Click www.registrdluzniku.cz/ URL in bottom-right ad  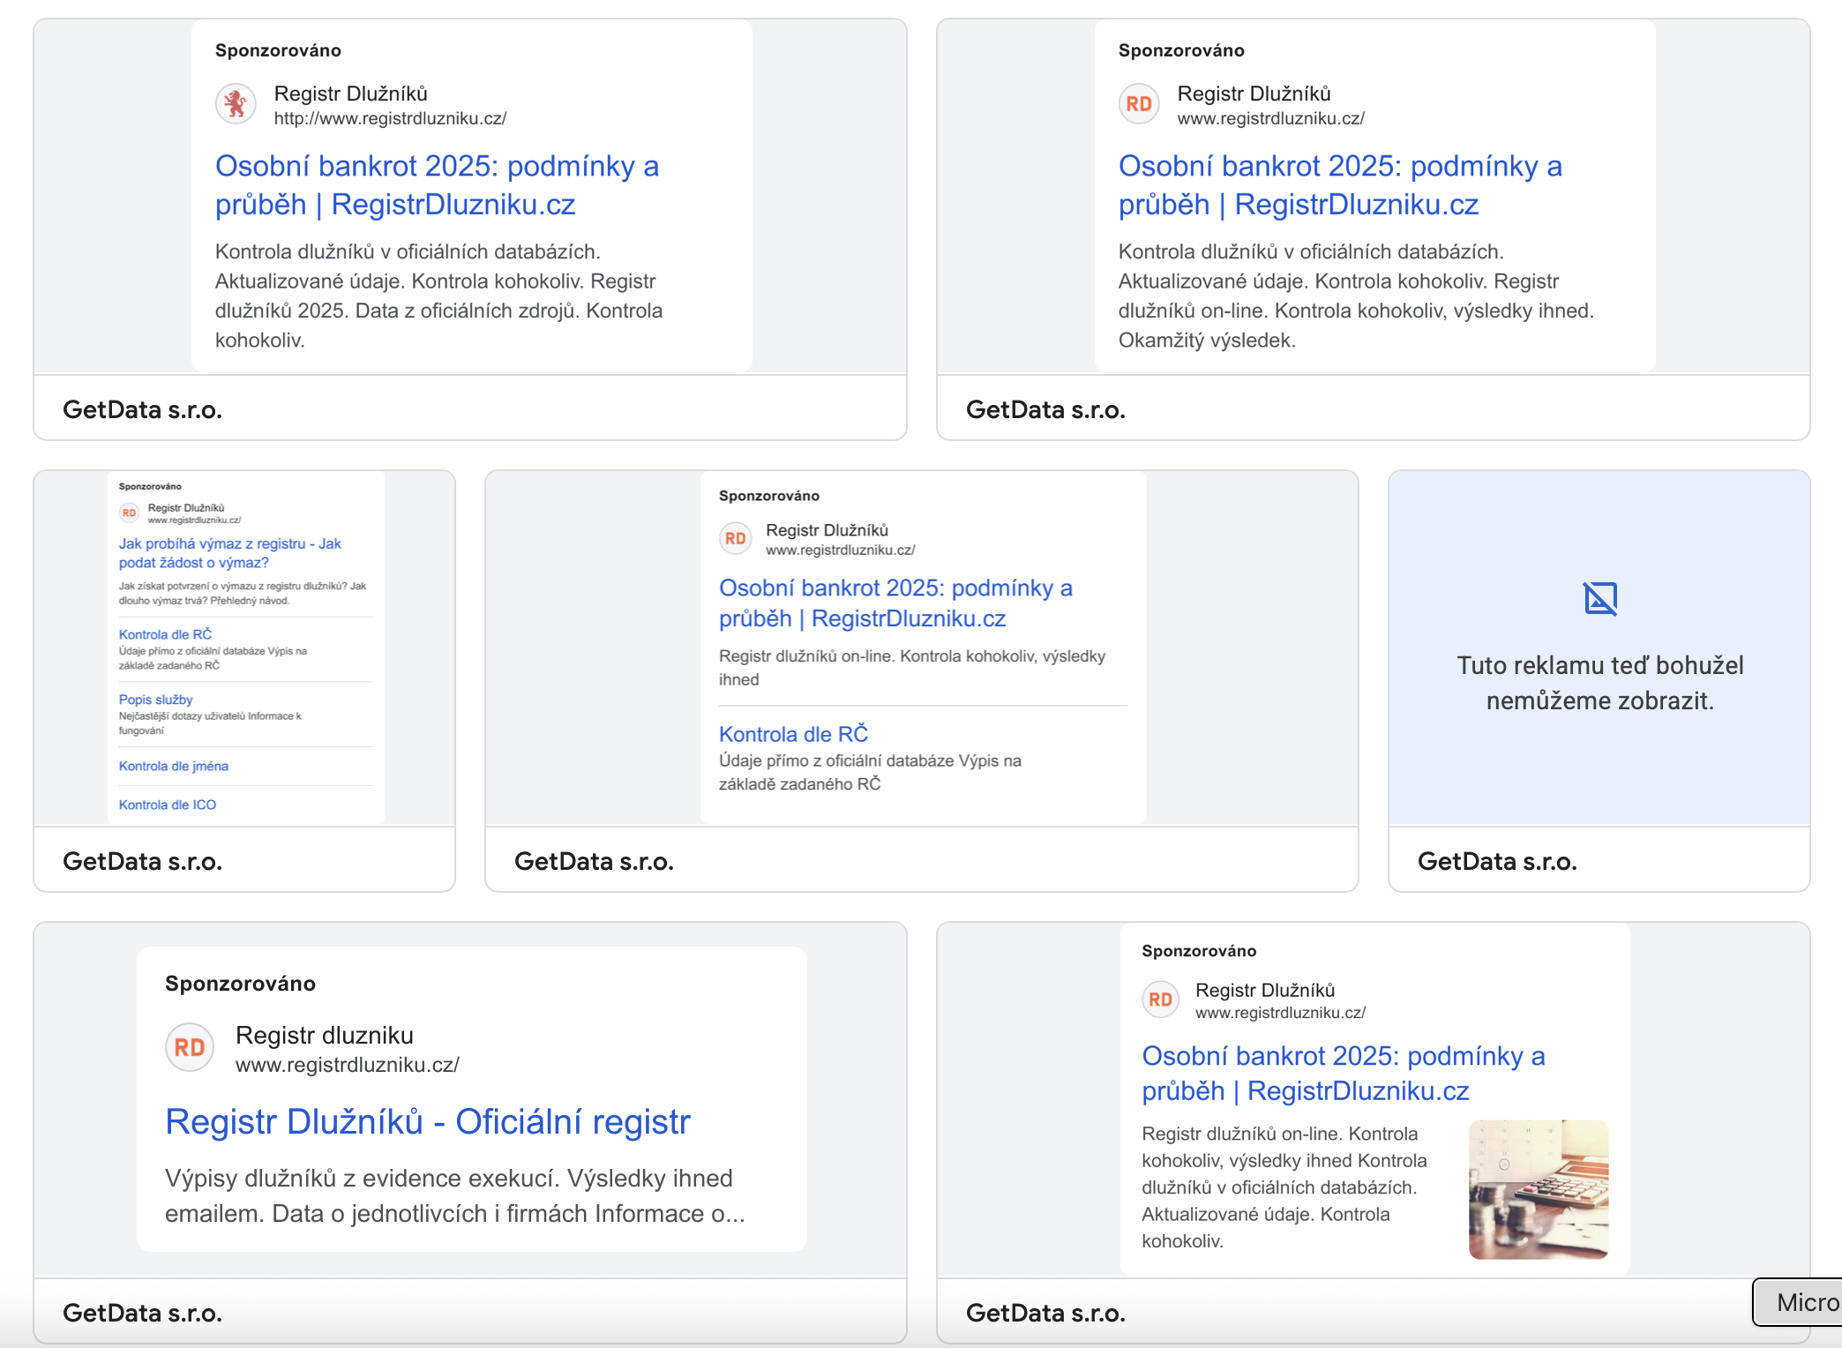click(x=1281, y=1013)
